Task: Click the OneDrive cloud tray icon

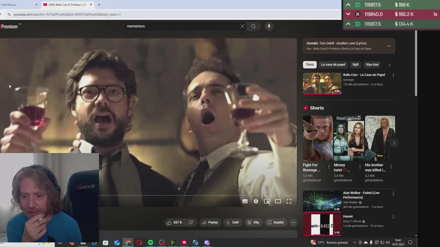Action: [x=365, y=243]
